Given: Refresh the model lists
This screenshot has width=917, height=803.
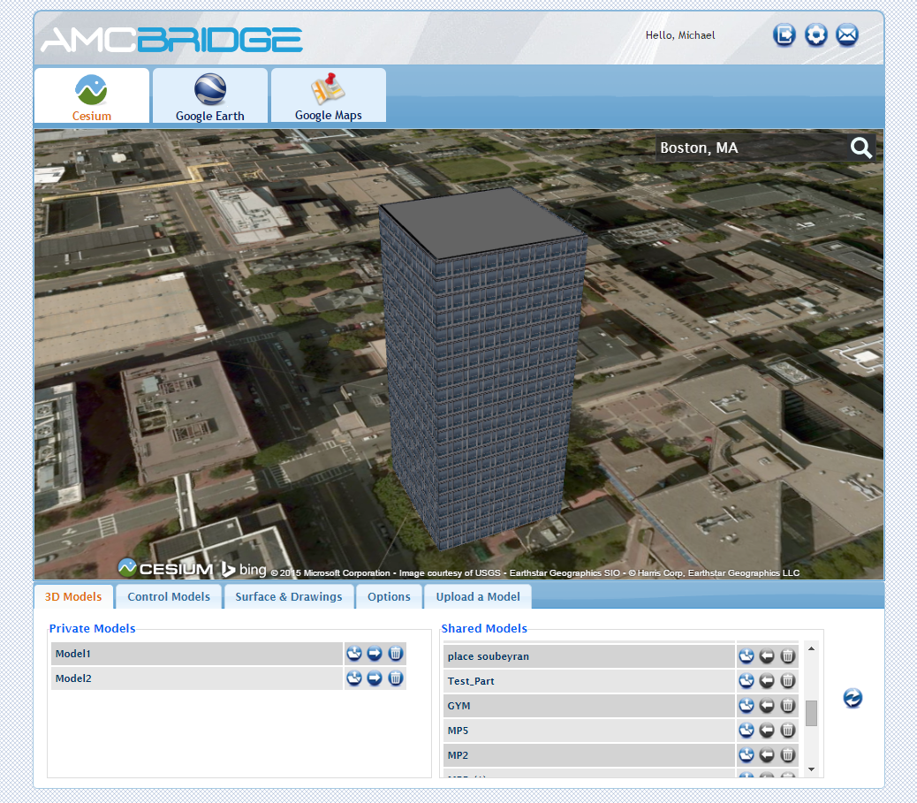Looking at the screenshot, I should click(852, 698).
